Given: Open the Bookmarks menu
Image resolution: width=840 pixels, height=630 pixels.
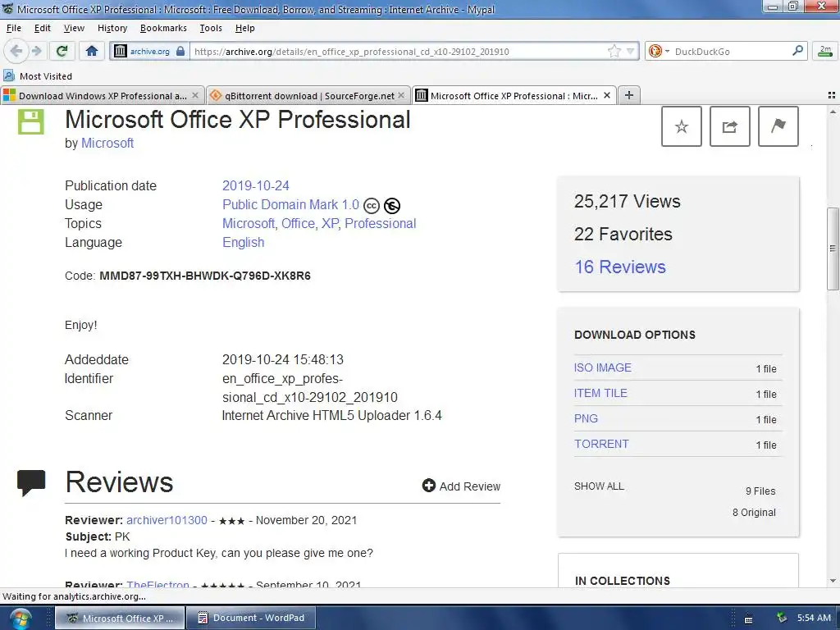Looking at the screenshot, I should coord(163,28).
